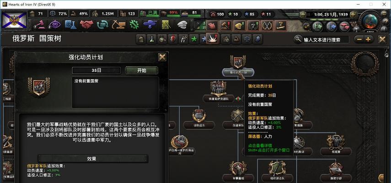Increase game speed with the plus button

tap(353, 15)
